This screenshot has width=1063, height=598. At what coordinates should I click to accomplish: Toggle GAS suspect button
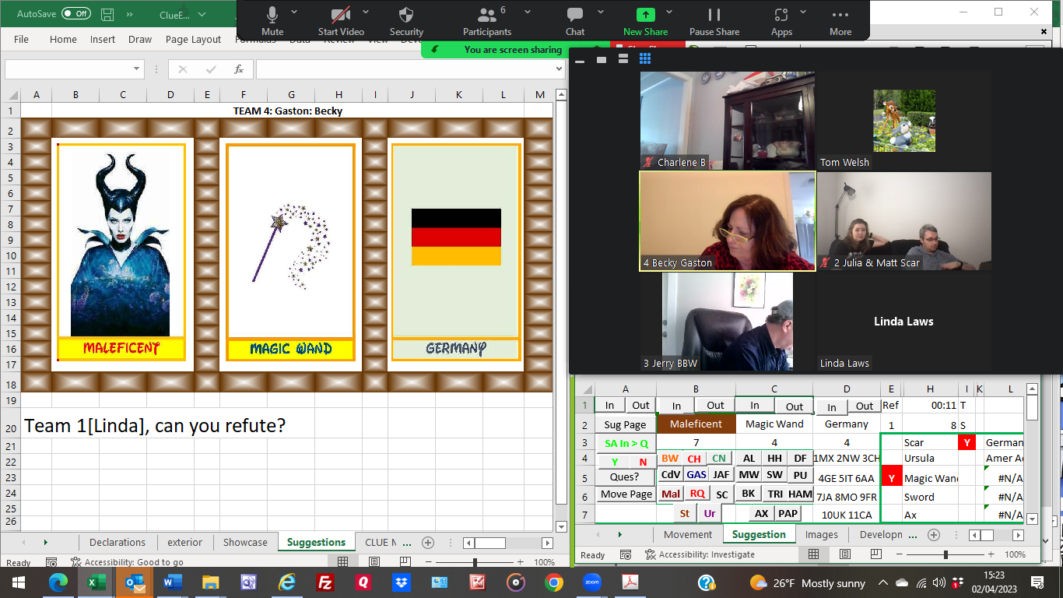(x=696, y=474)
